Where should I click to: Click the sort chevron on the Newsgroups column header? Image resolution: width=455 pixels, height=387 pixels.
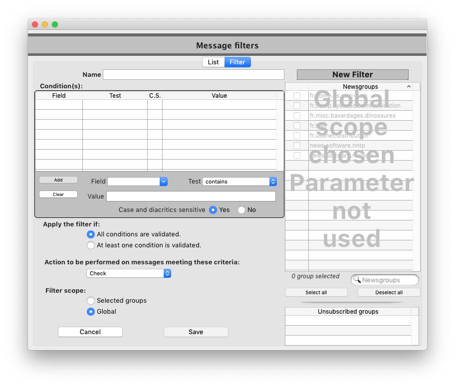coord(409,86)
